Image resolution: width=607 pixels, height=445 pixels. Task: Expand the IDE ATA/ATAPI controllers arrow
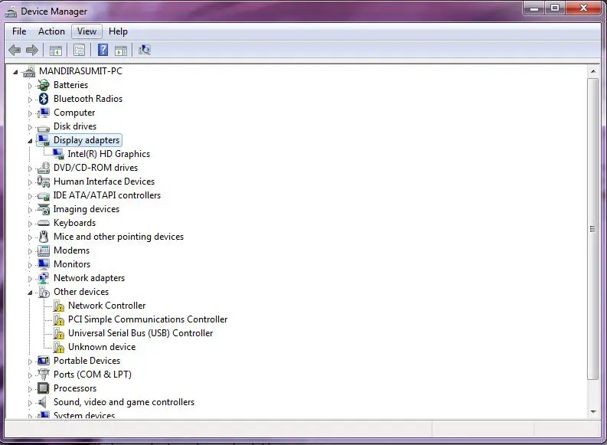[x=30, y=196]
